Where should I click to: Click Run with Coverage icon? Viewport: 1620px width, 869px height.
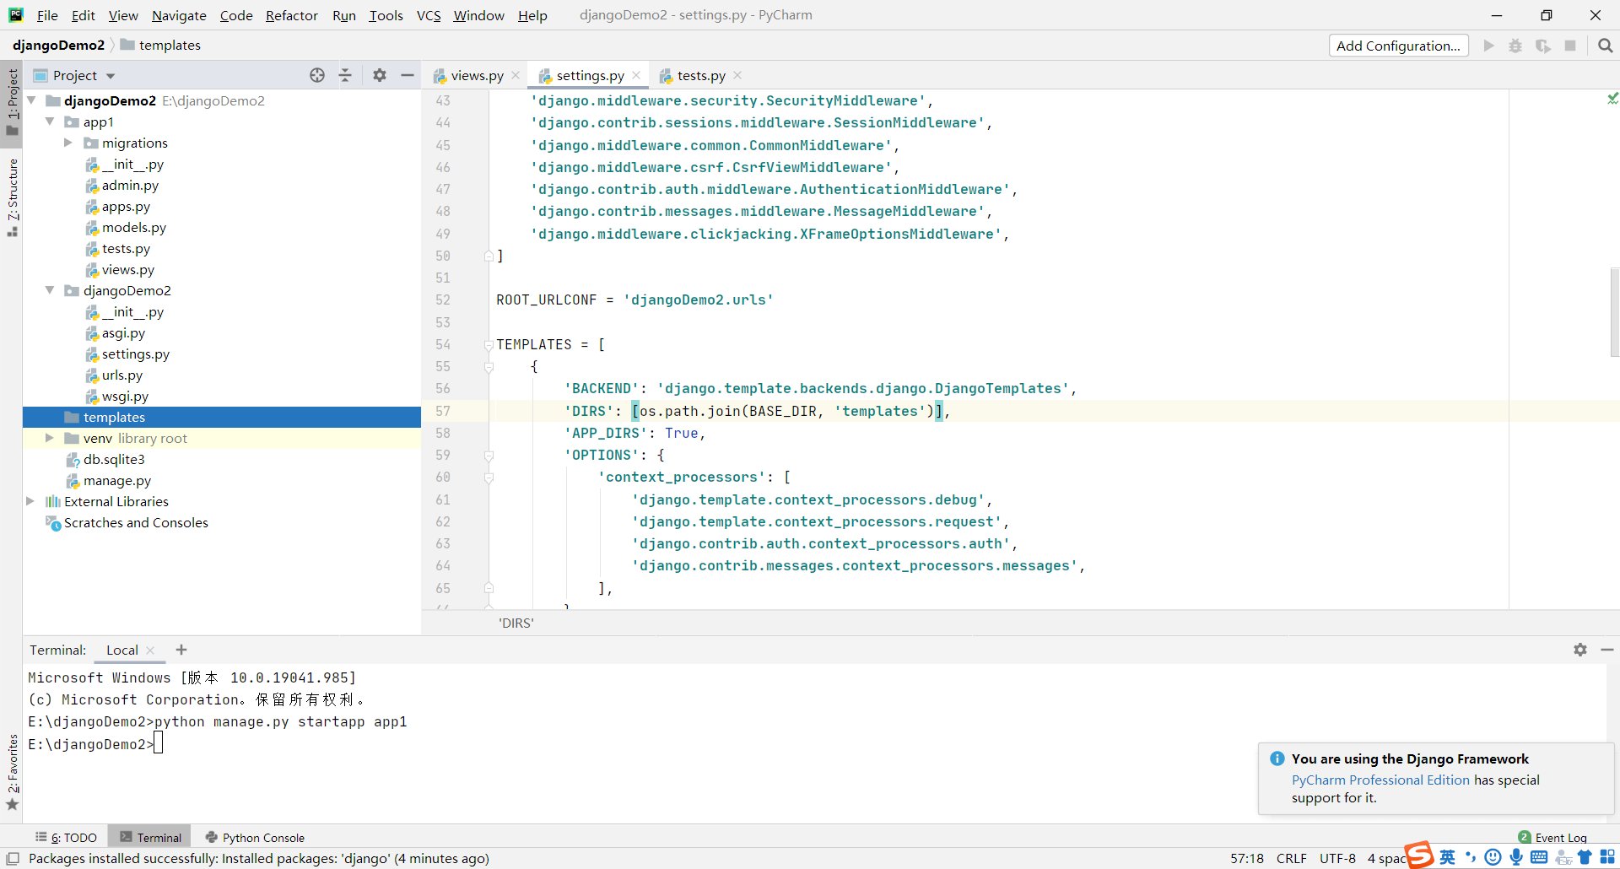1543,46
